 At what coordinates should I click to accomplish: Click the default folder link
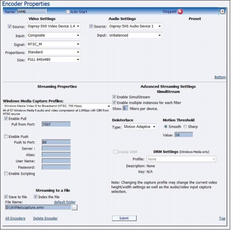[x=65, y=202]
